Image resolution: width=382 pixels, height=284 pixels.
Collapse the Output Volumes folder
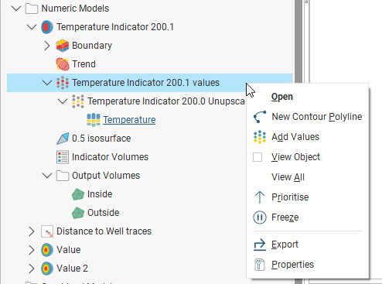click(47, 176)
